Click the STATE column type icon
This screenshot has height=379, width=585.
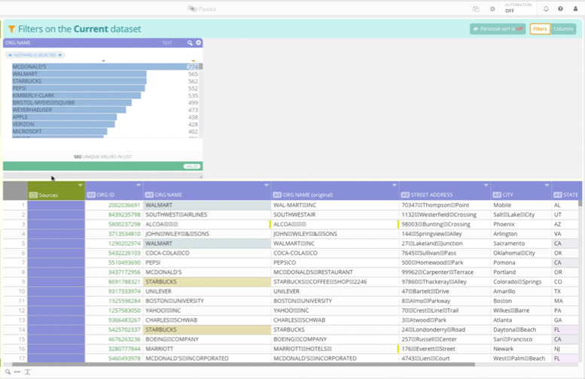[558, 195]
